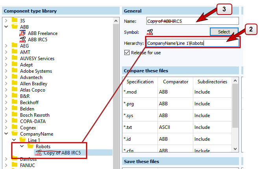Click Include in the *.prg row
261x169 pixels.
(212, 104)
